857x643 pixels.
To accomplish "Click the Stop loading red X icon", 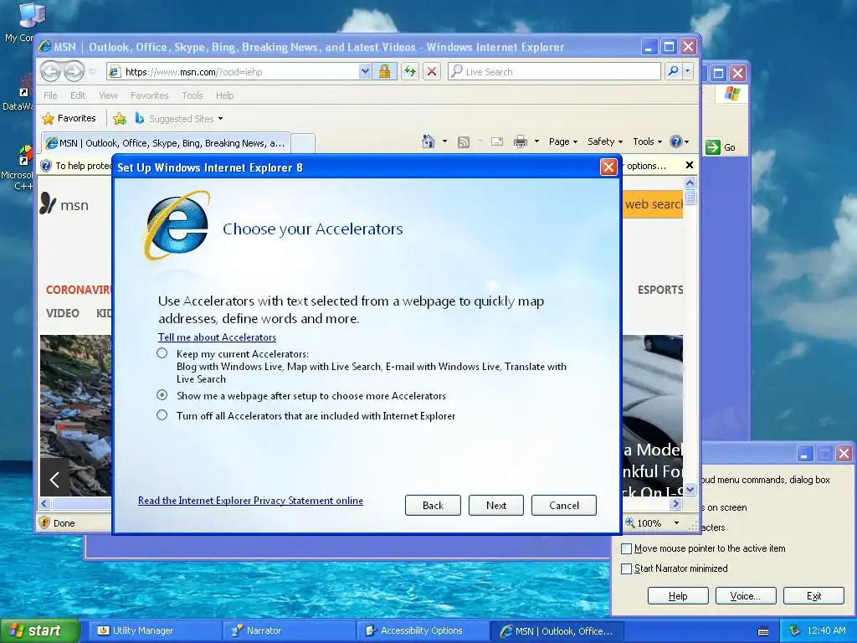I will click(432, 71).
